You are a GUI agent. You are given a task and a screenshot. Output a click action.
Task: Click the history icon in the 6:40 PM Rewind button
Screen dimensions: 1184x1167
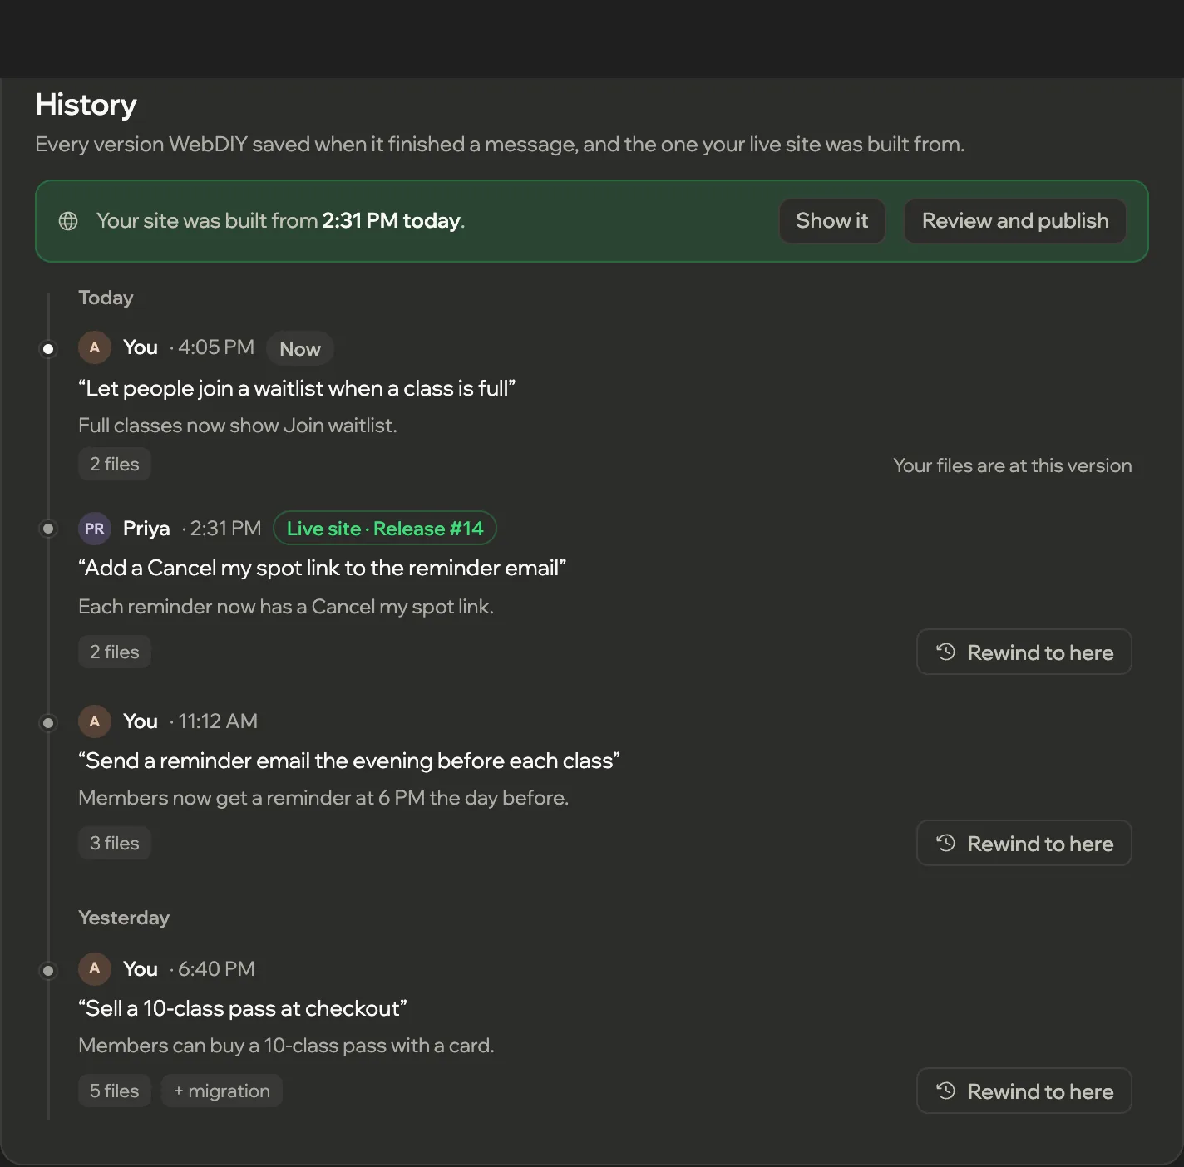[x=946, y=1091]
